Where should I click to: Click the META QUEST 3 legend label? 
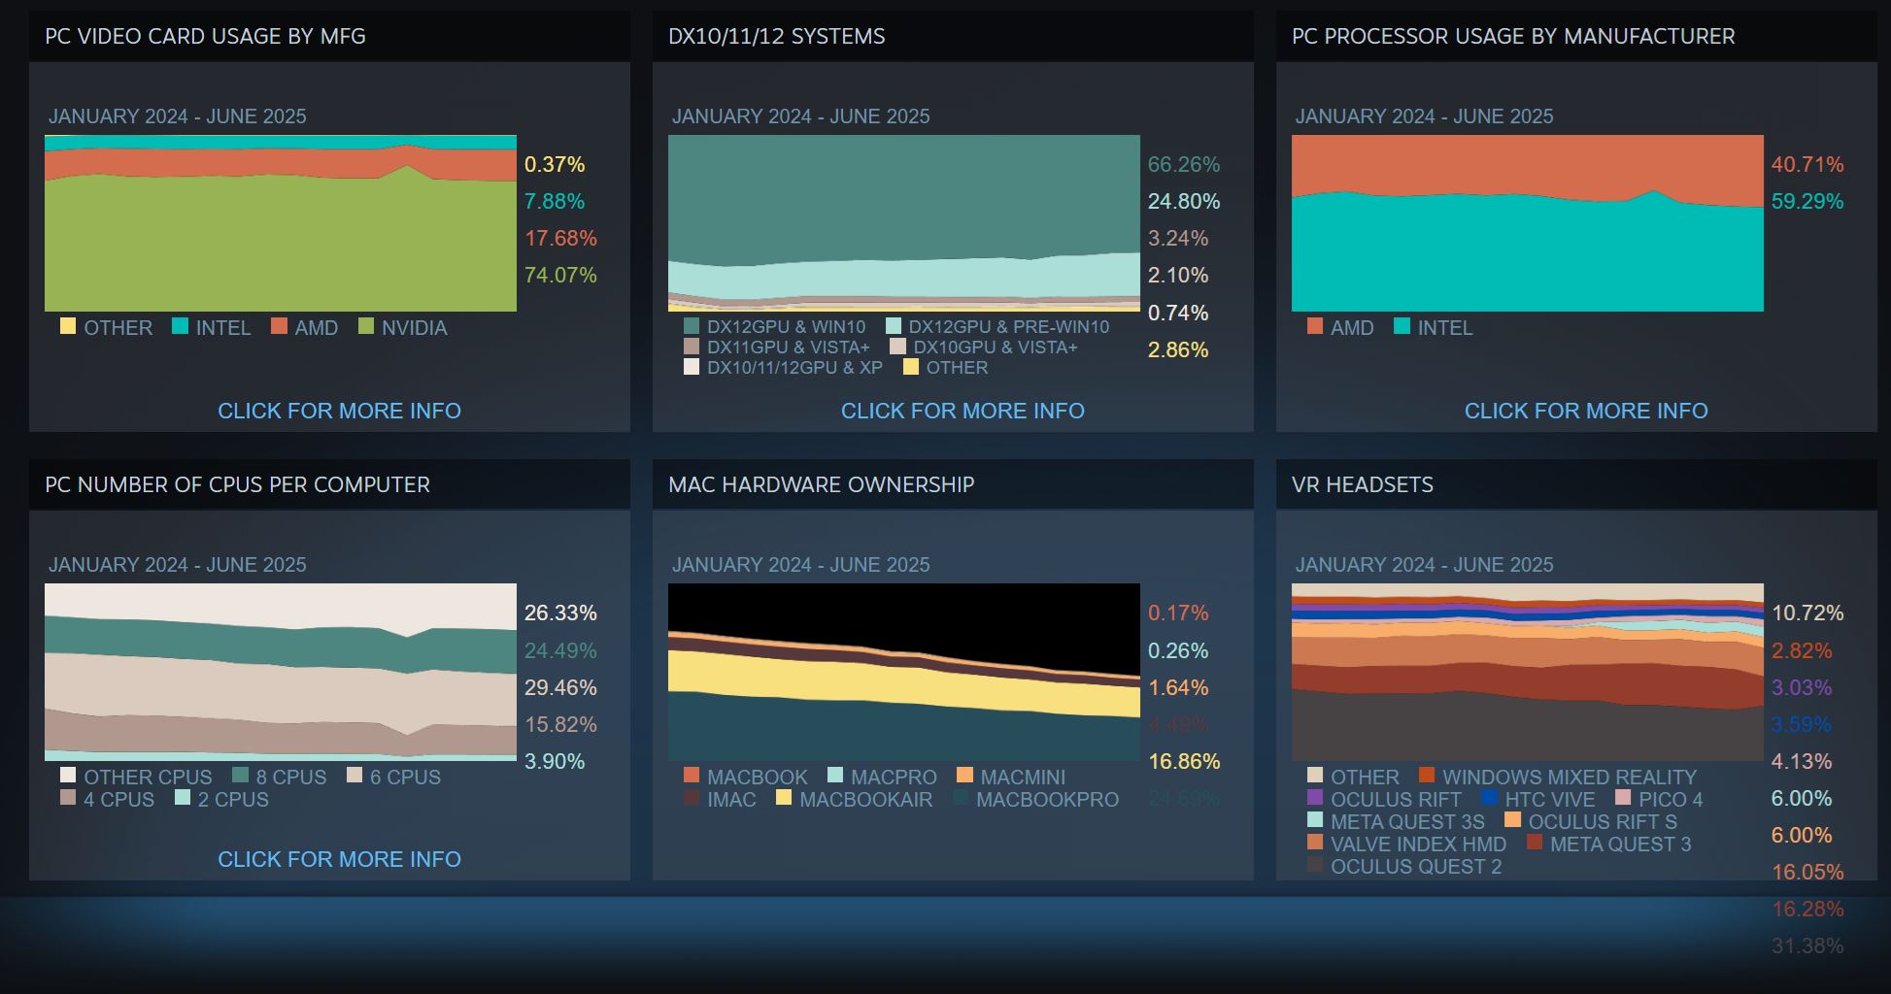point(1620,844)
